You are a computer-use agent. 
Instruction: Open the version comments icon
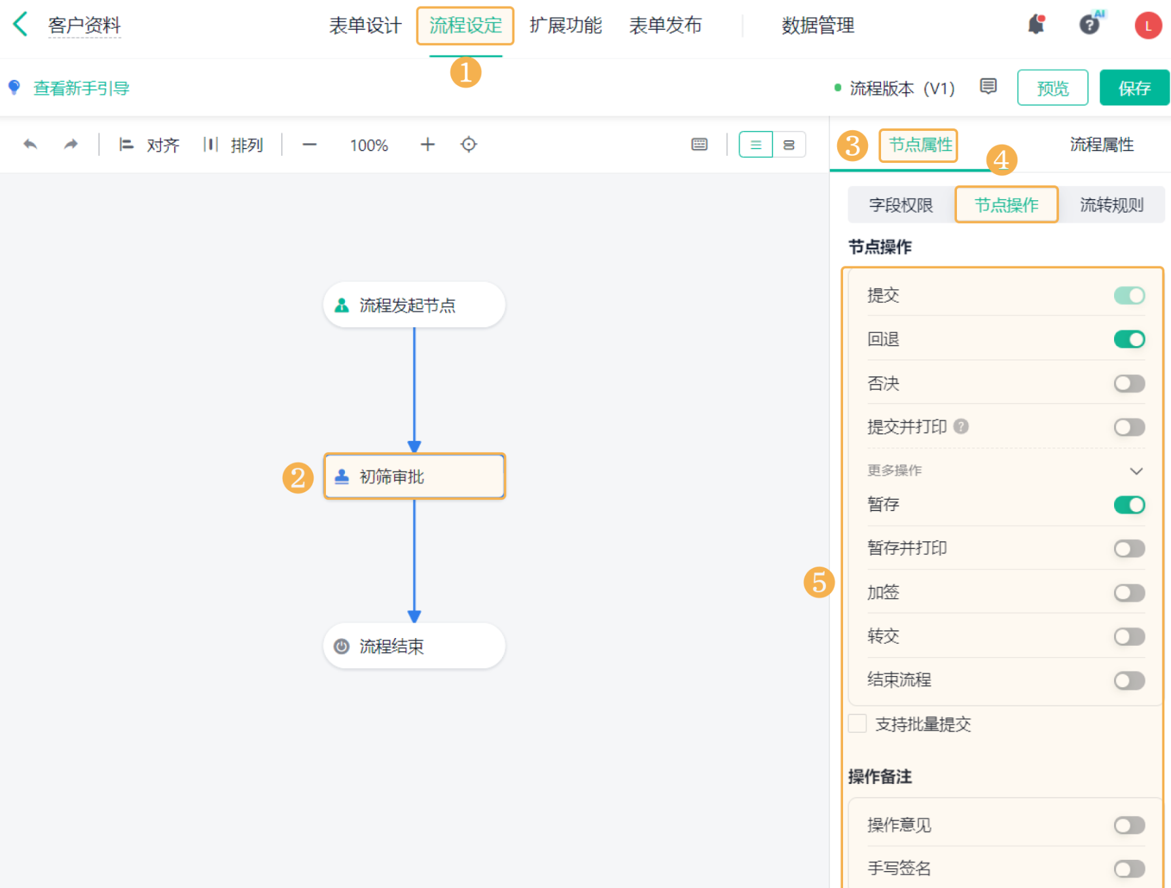click(x=988, y=86)
